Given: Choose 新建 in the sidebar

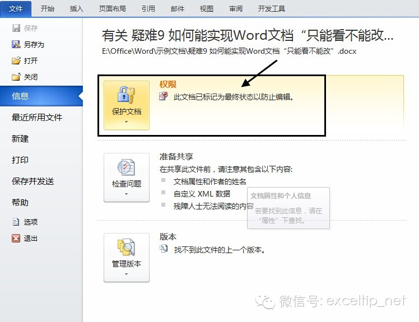Looking at the screenshot, I should tap(20, 139).
